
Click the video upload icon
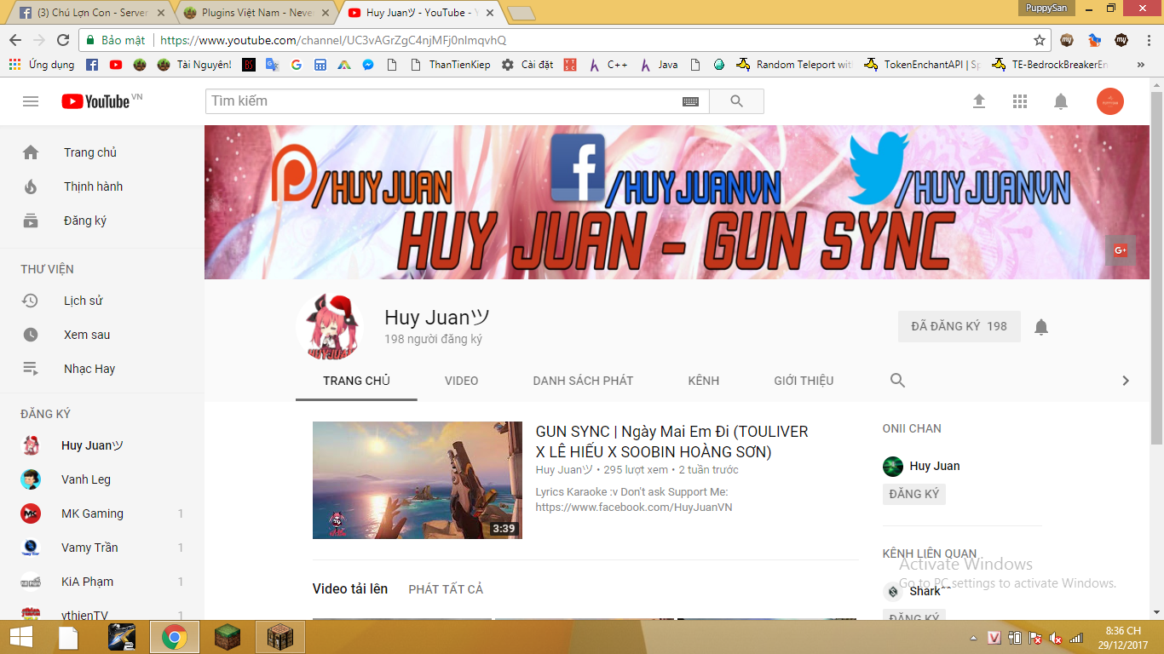(979, 101)
